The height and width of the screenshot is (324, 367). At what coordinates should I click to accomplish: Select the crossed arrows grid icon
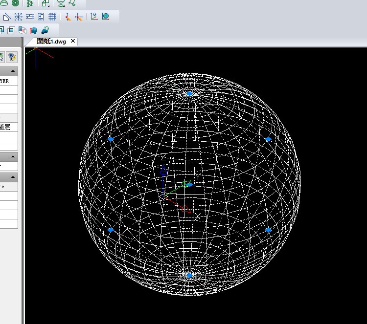(52, 17)
